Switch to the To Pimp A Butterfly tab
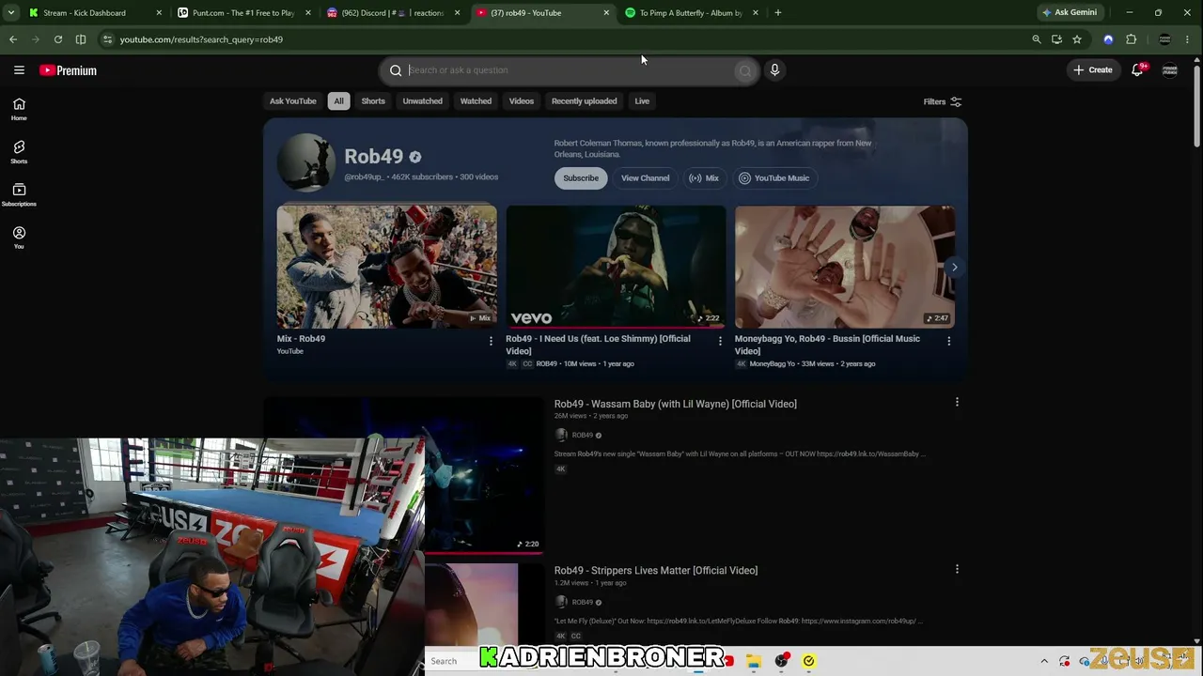This screenshot has width=1203, height=676. [x=692, y=13]
